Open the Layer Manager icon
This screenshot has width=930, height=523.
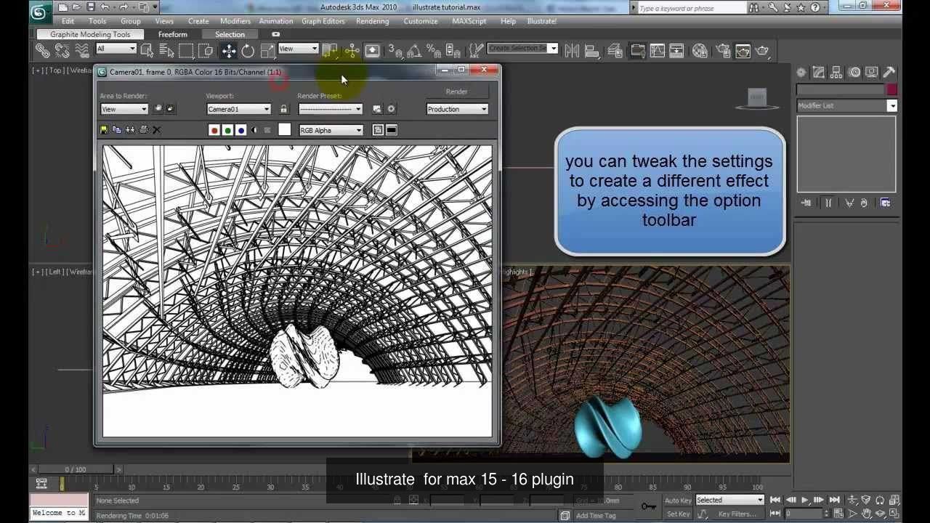point(615,50)
